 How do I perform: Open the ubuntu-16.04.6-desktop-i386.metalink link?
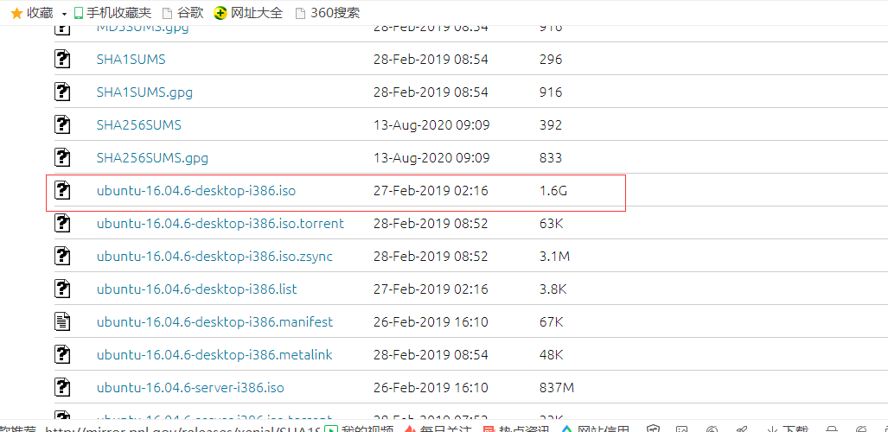214,355
